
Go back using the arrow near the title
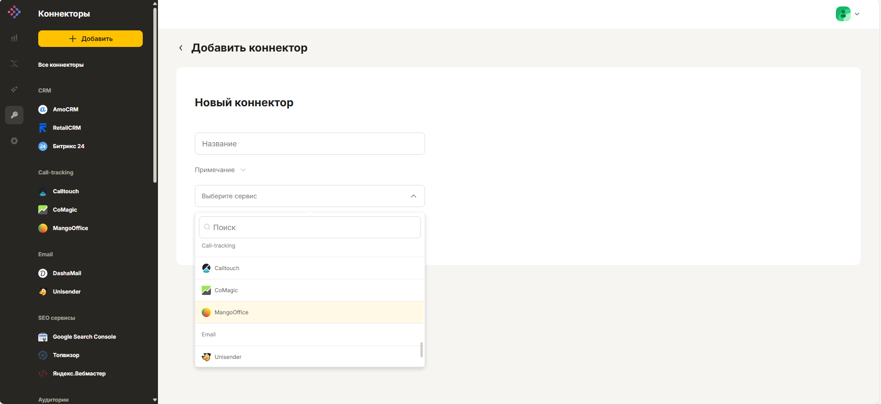point(181,48)
